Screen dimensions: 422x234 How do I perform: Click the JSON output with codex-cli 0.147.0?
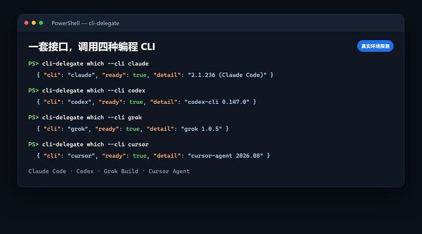(146, 102)
